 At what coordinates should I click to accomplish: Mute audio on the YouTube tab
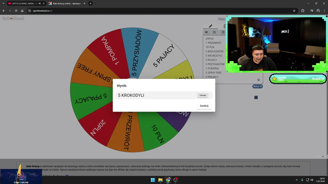40,3
